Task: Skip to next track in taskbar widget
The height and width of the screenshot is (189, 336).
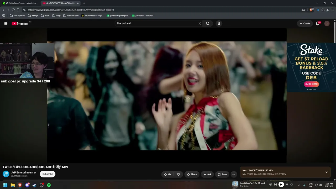Action: pyautogui.click(x=287, y=185)
